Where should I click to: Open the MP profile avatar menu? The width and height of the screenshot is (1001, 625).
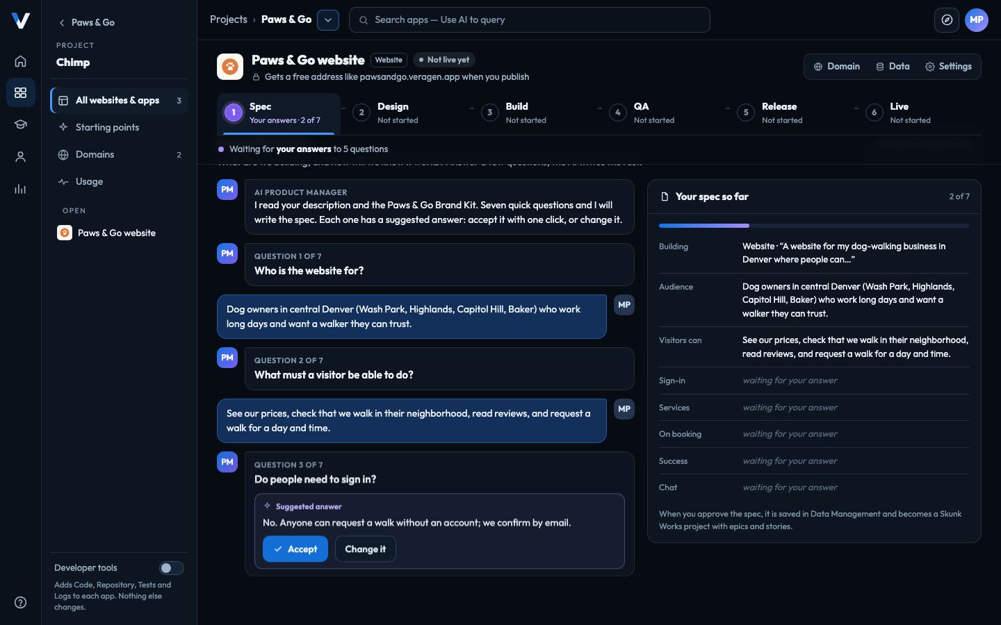click(977, 20)
